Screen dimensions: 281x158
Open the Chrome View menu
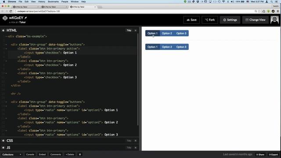[x=33, y=2]
